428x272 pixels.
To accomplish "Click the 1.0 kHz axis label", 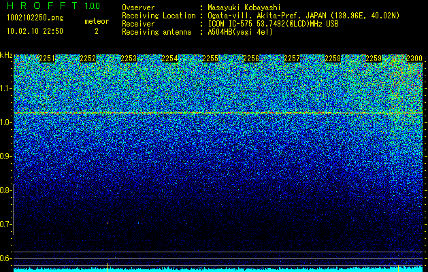I will click(x=6, y=122).
